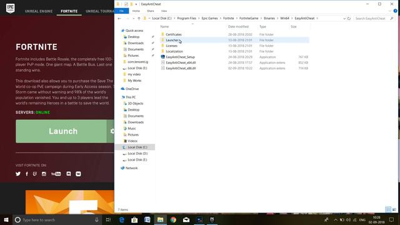Open Fortnite VK page icon
The image size is (400, 225).
click(78, 174)
